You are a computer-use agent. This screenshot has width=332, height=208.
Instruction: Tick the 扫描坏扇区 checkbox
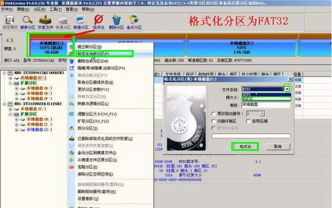tap(214, 121)
